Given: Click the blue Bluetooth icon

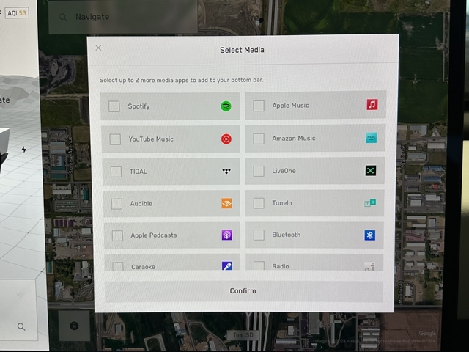Looking at the screenshot, I should point(369,235).
